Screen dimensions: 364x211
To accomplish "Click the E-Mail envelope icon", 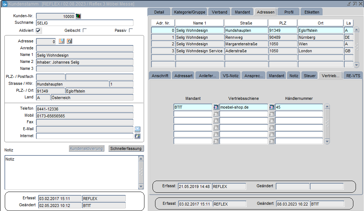I will [137, 129].
